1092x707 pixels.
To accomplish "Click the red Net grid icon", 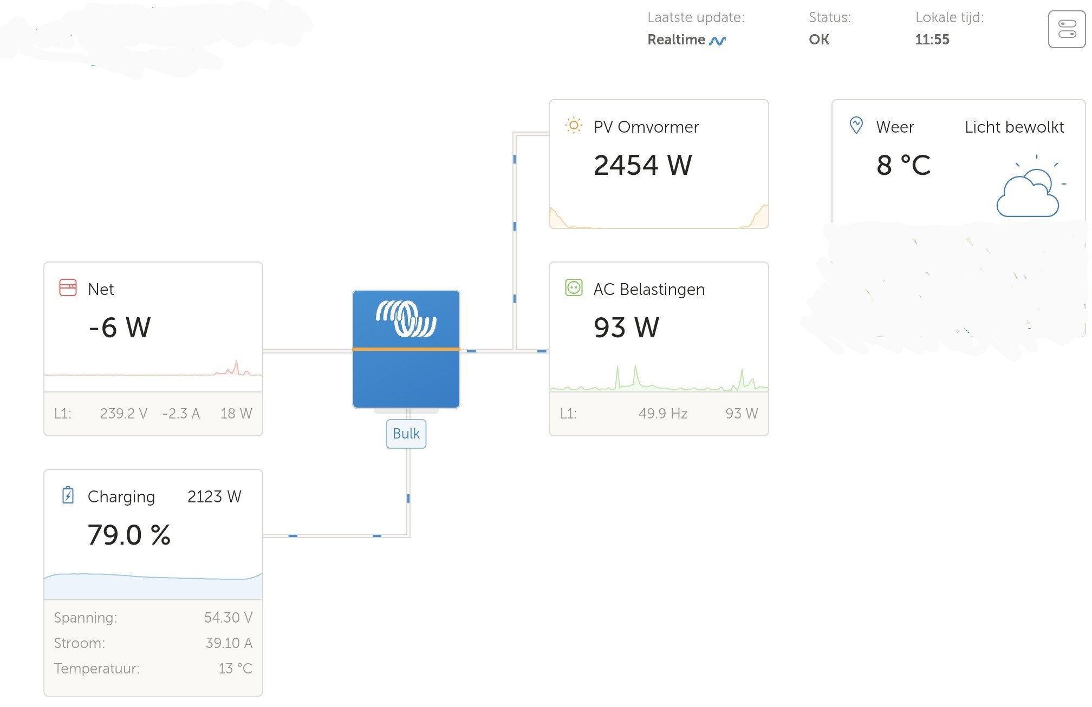I will (68, 287).
